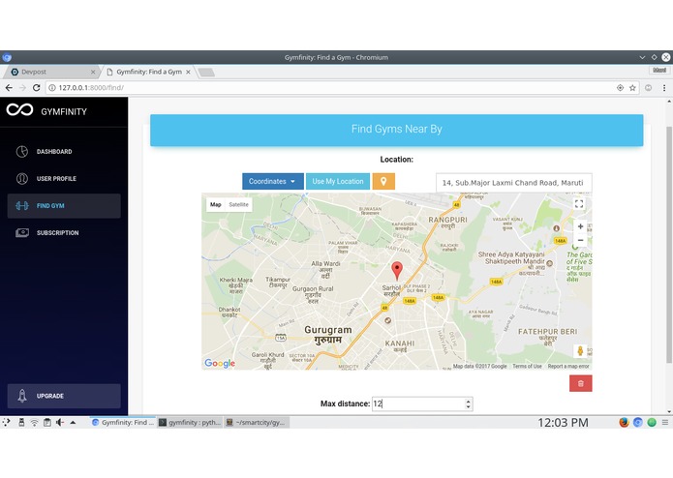Image resolution: width=673 pixels, height=478 pixels.
Task: Click the Dashboard pie chart icon
Action: (x=22, y=151)
